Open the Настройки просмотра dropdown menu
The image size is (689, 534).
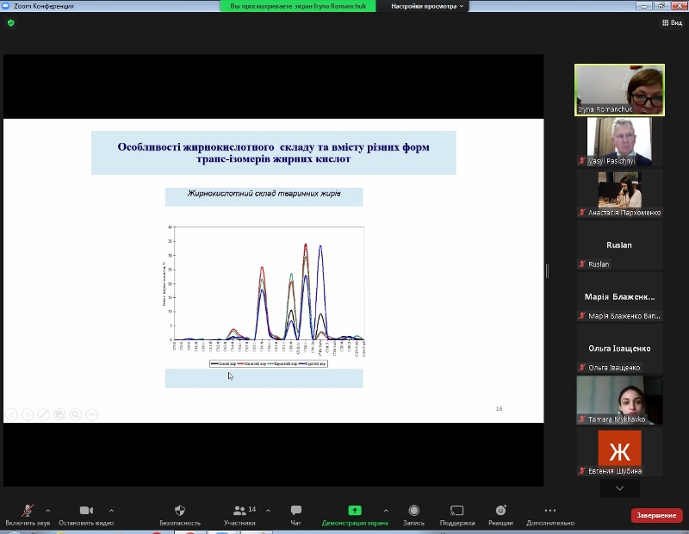tap(426, 6)
